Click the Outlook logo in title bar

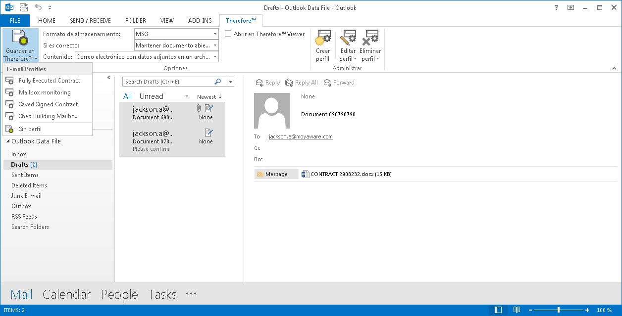tap(9, 7)
